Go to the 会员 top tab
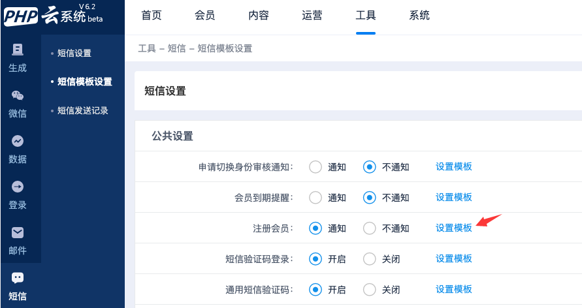 [204, 16]
